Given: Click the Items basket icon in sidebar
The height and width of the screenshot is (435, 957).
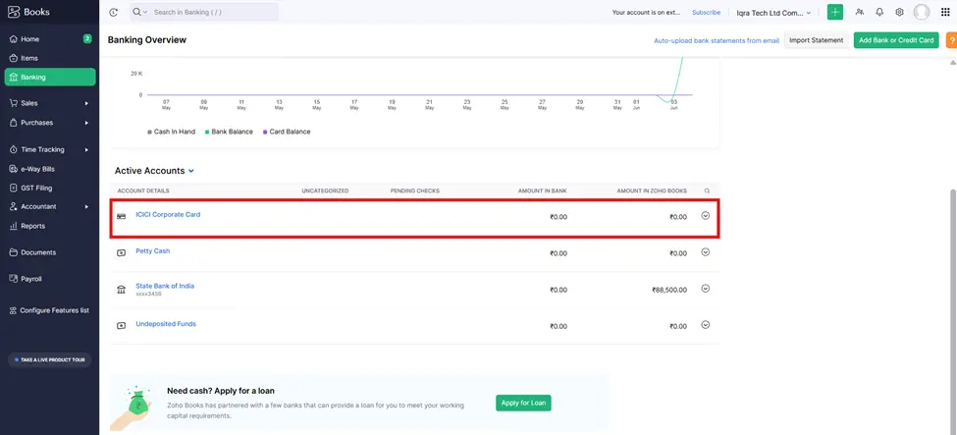Looking at the screenshot, I should tap(14, 58).
